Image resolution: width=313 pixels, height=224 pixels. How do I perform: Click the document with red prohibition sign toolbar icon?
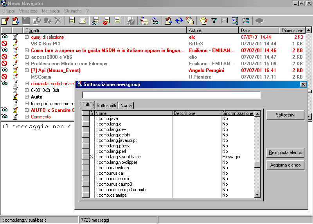106,21
